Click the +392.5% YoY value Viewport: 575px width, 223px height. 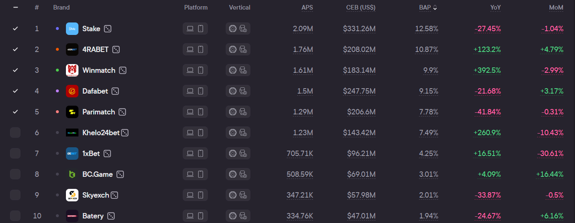point(487,70)
